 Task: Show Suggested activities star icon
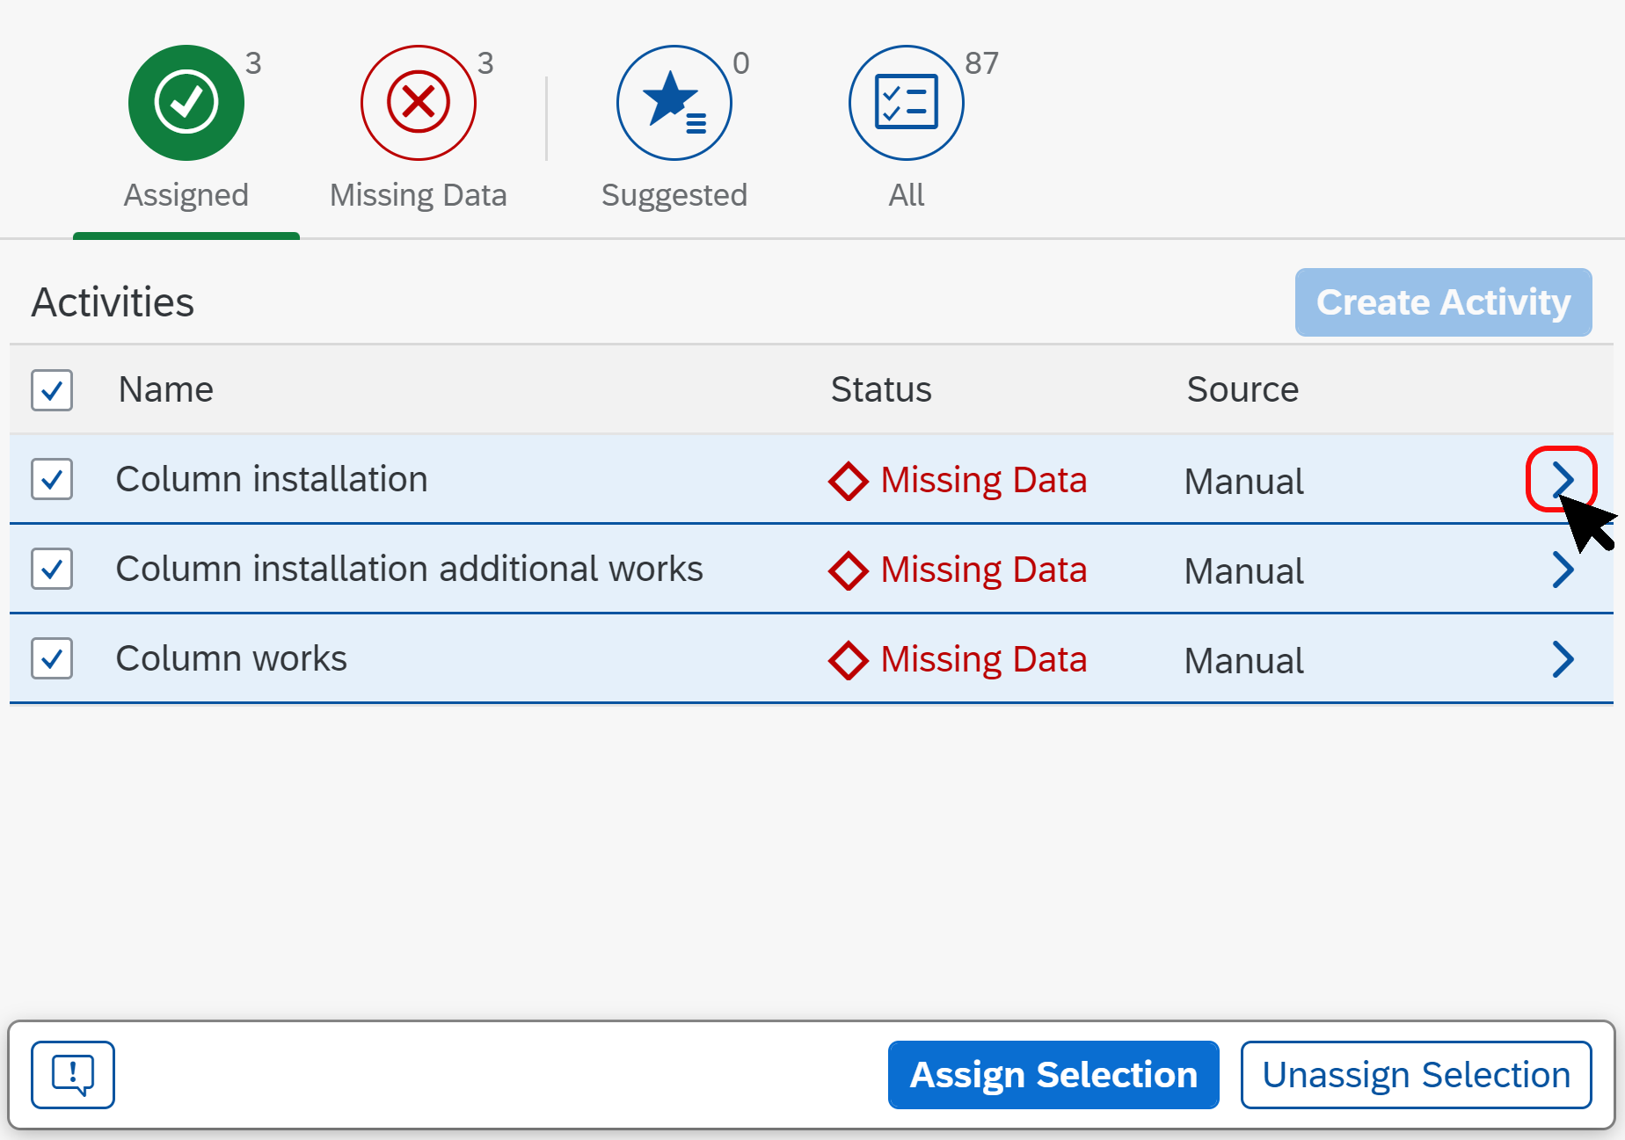pos(674,103)
